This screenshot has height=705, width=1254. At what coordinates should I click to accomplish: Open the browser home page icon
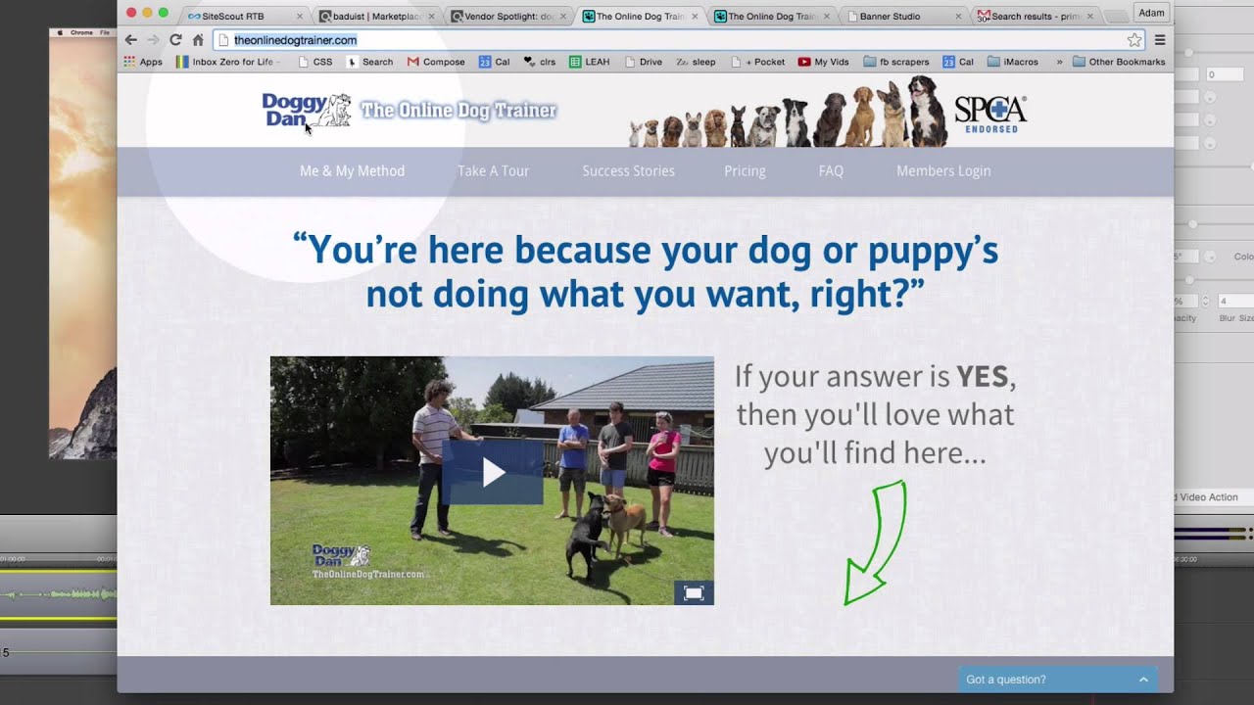[x=198, y=40]
